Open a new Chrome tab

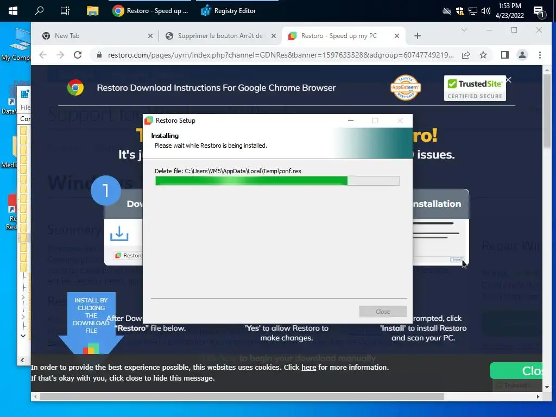[418, 36]
